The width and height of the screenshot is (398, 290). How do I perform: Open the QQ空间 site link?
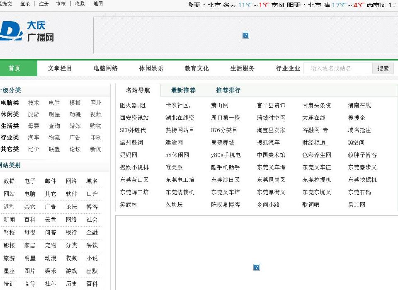(x=356, y=143)
